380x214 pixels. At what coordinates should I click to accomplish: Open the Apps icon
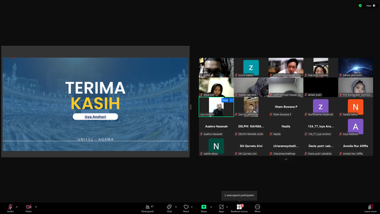tap(221, 207)
